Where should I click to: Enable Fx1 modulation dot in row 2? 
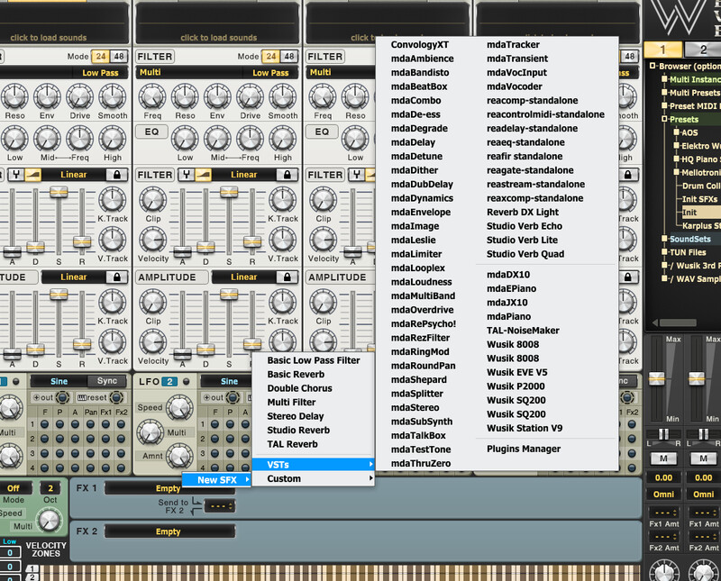click(105, 439)
